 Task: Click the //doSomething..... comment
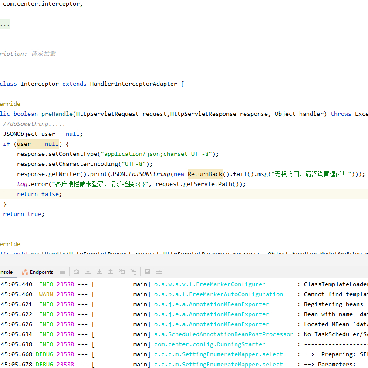[x=34, y=124]
